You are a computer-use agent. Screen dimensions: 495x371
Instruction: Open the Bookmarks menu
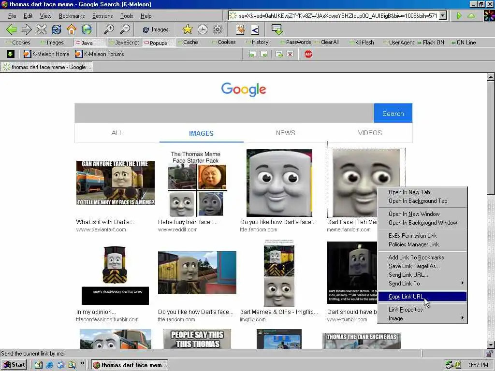[x=72, y=16]
